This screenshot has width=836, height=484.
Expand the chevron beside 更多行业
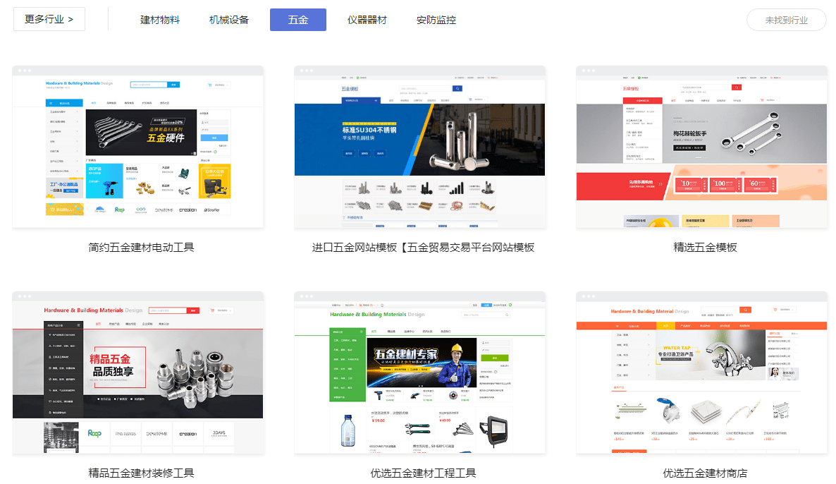[70, 20]
